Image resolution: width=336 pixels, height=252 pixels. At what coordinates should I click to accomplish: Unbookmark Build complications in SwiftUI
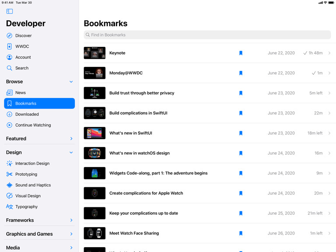[x=241, y=113]
